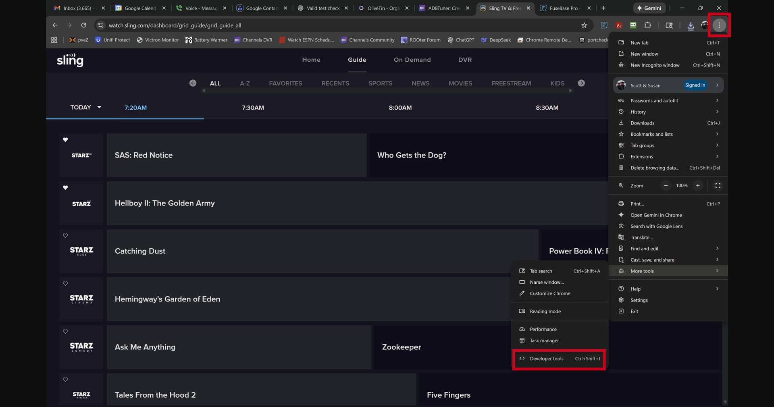The width and height of the screenshot is (774, 407).
Task: Bookmark this page with the star icon
Action: pyautogui.click(x=584, y=25)
